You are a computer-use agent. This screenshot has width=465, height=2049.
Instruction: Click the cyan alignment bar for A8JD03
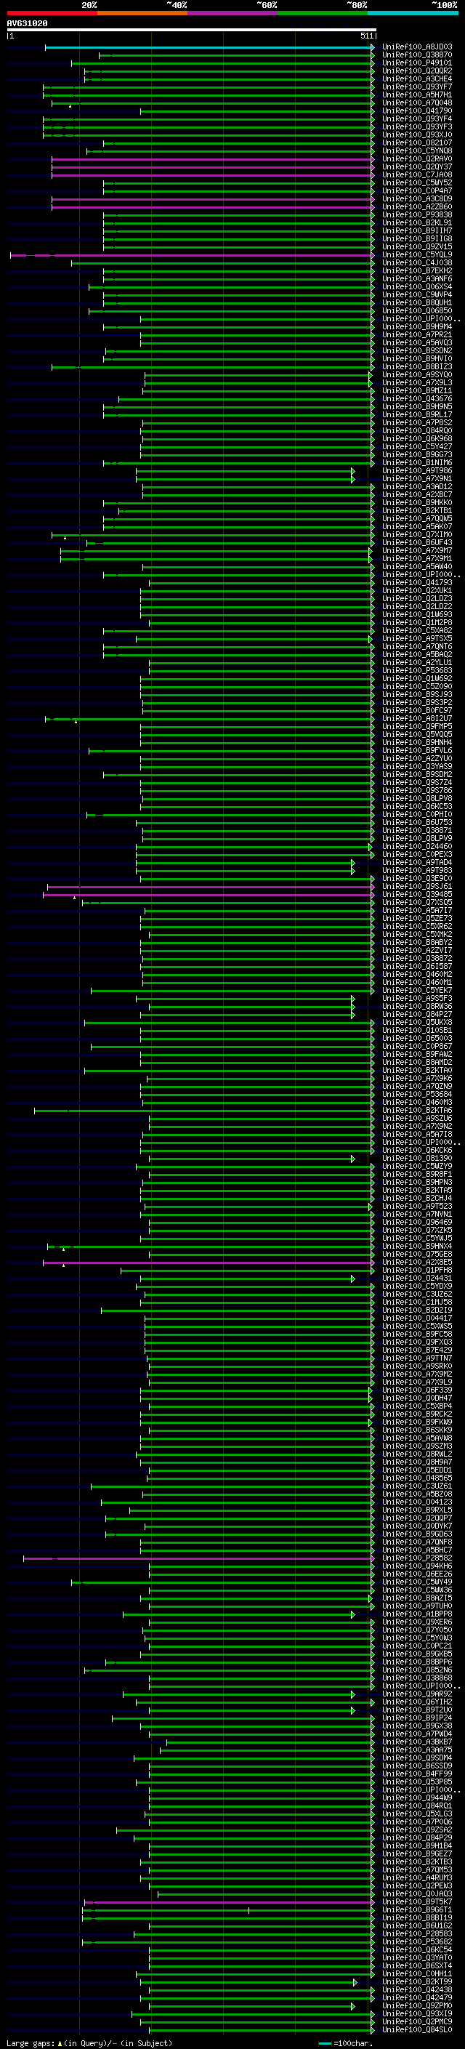209,47
